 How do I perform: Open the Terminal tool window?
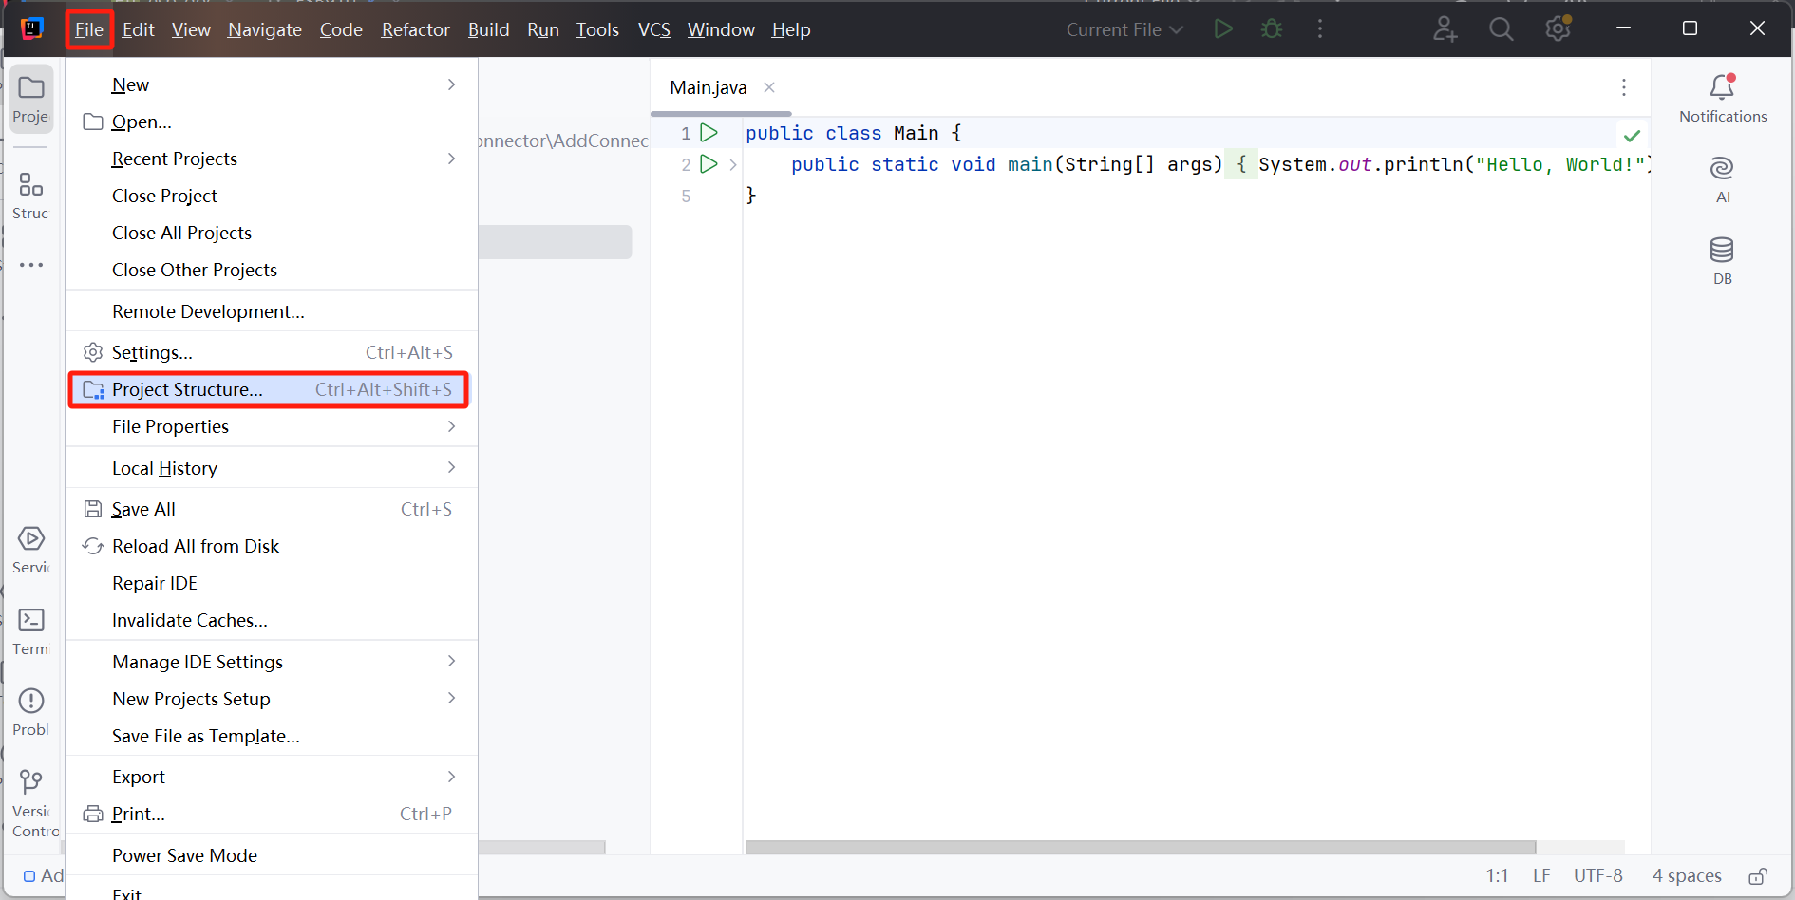(x=31, y=621)
